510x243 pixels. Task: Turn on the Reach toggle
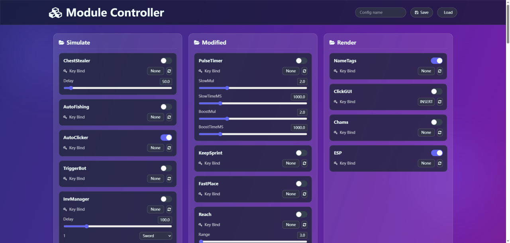[x=301, y=215]
